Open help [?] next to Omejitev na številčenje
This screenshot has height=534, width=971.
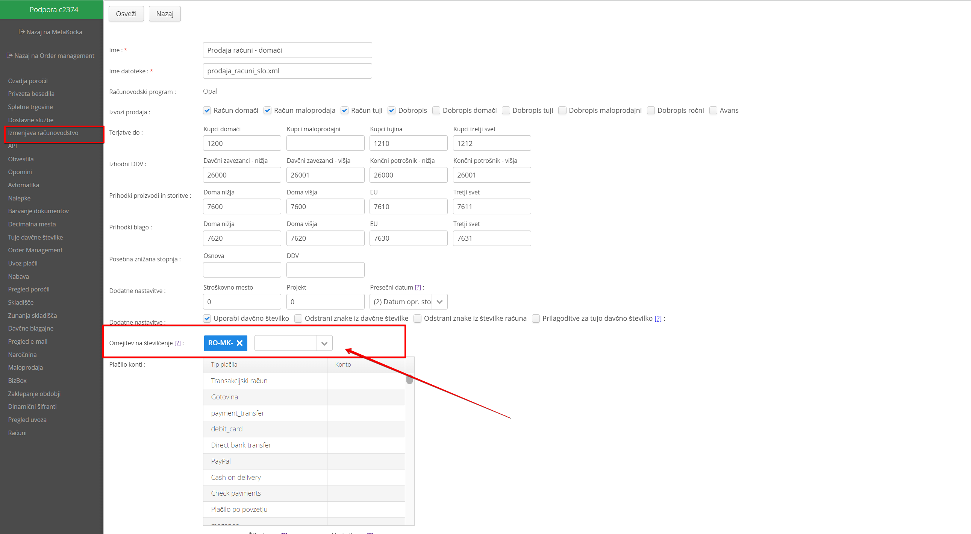pos(177,343)
